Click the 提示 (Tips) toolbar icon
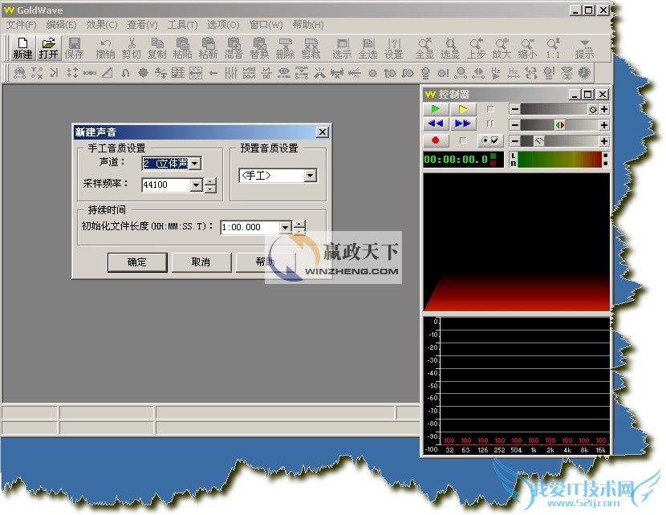 coord(584,48)
